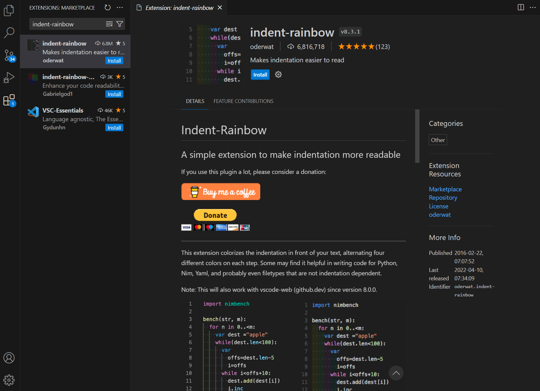The height and width of the screenshot is (391, 540).
Task: Open the filter extensions dropdown
Action: (120, 24)
